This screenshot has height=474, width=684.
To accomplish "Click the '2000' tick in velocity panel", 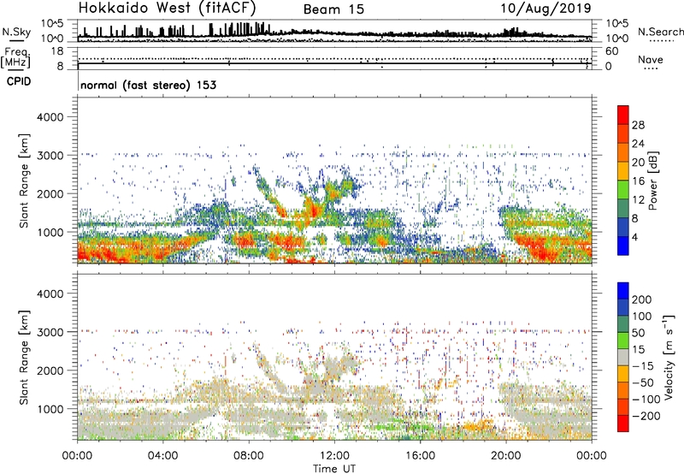I will tap(50, 370).
